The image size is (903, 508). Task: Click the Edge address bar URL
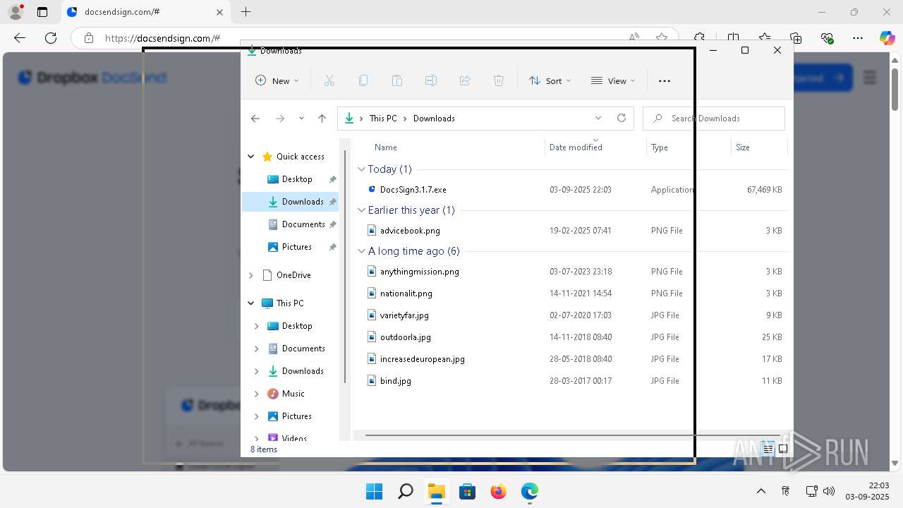[x=162, y=38]
